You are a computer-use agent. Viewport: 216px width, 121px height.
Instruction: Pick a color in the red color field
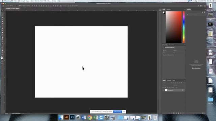point(173,27)
